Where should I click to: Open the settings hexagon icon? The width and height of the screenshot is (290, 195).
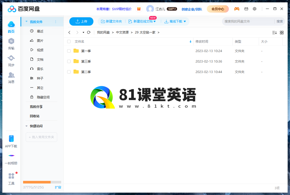(255, 9)
